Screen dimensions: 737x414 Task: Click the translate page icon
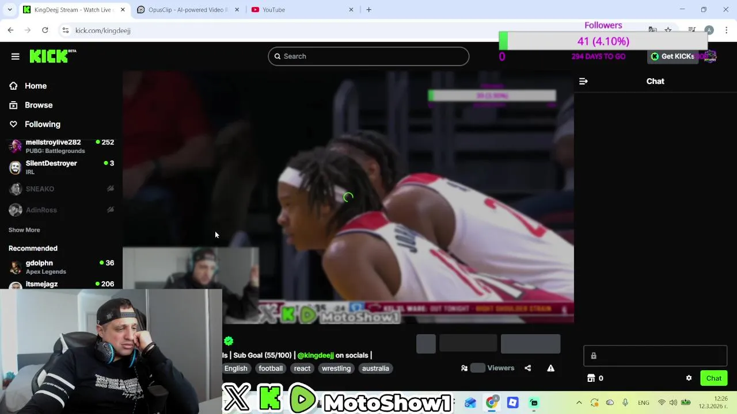[652, 30]
